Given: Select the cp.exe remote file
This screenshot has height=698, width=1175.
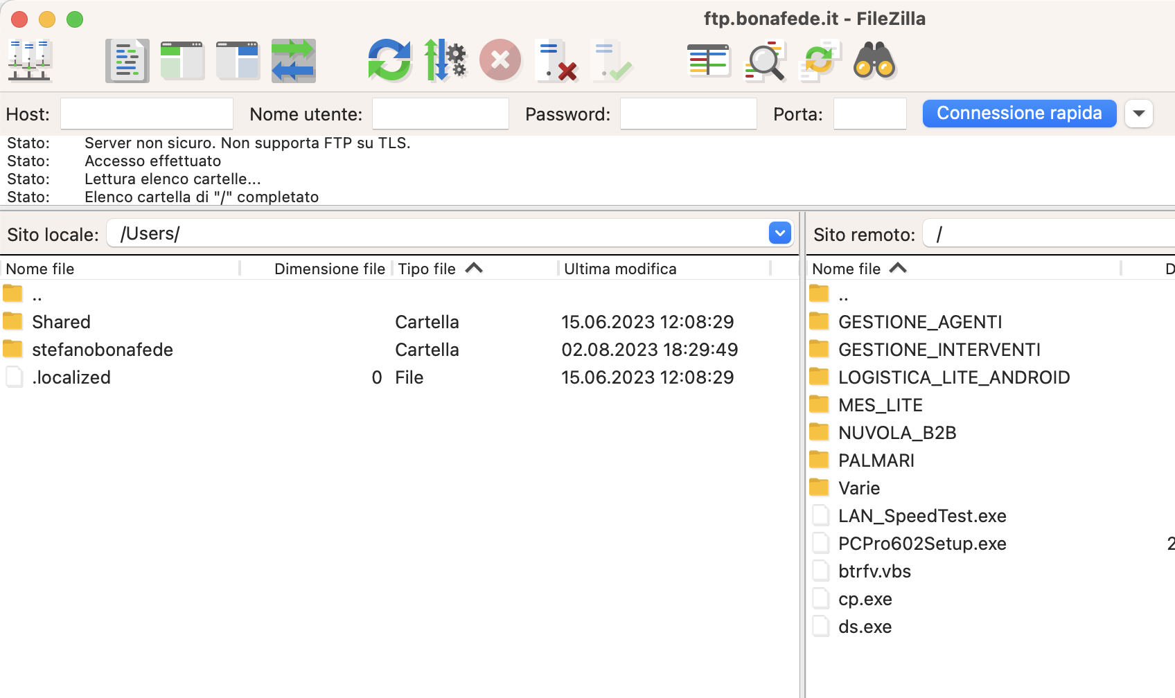Looking at the screenshot, I should coord(991,599).
